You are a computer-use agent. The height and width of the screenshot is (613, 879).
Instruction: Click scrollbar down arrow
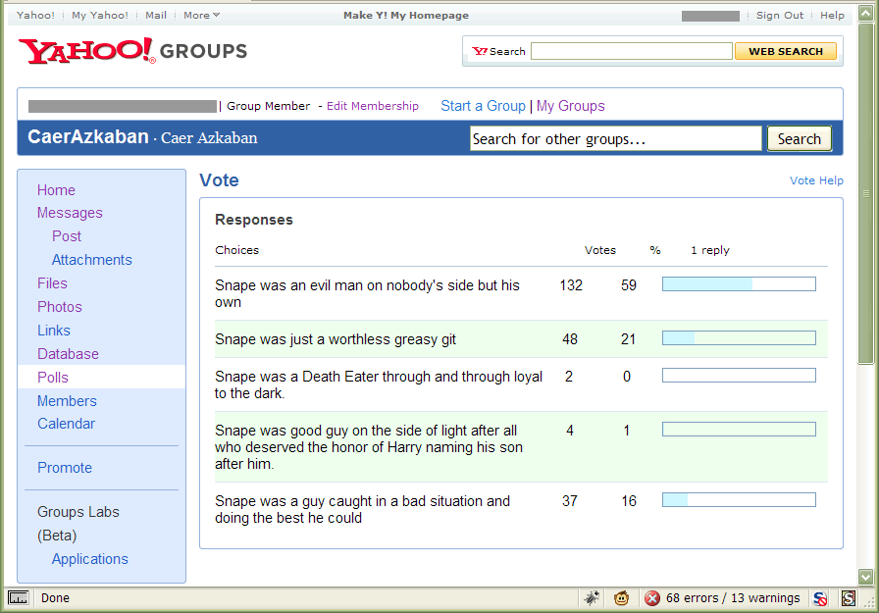(865, 577)
